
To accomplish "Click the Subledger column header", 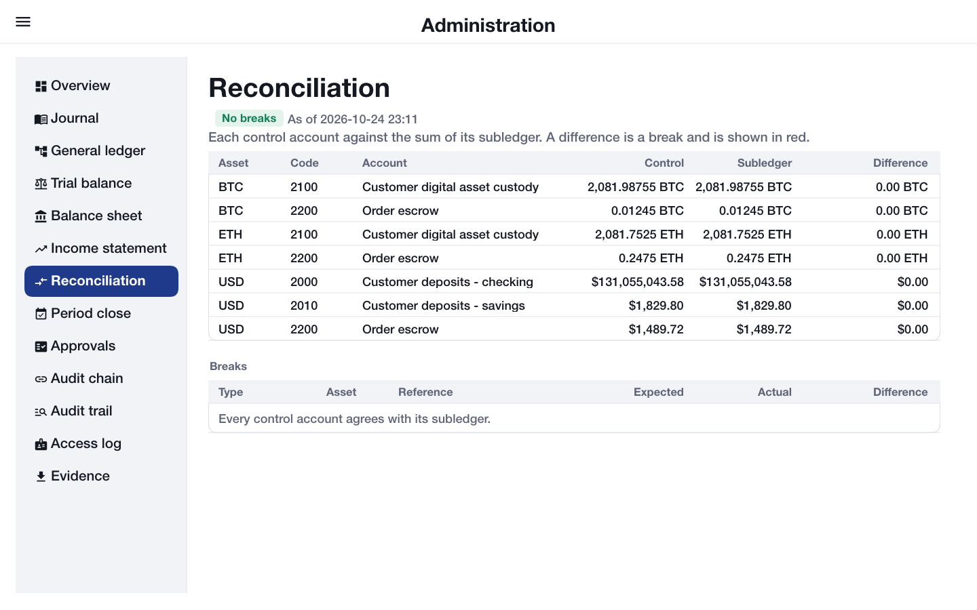I will point(765,163).
